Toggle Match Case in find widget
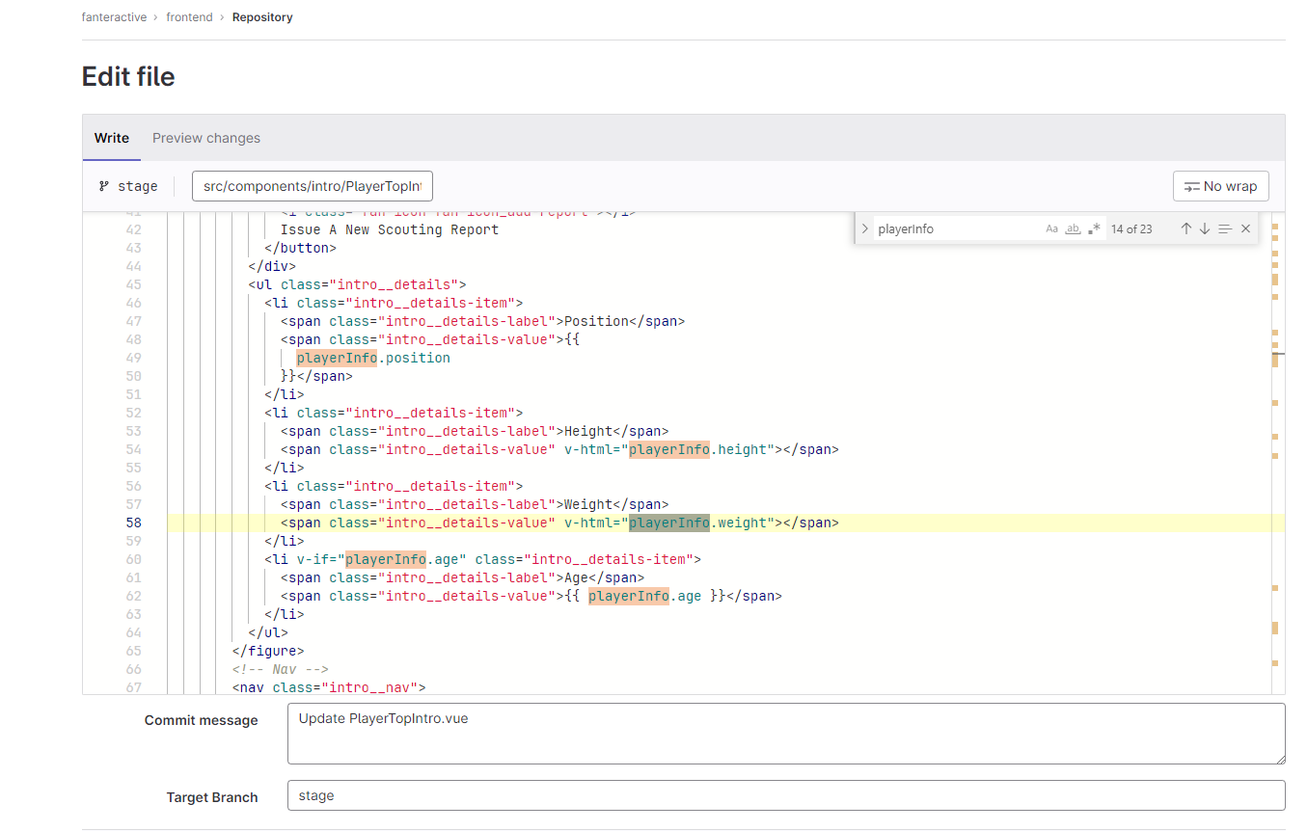The image size is (1307, 831). [x=1051, y=228]
